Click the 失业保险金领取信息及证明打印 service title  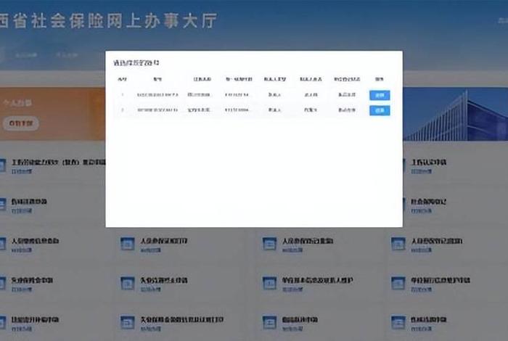[181, 320]
